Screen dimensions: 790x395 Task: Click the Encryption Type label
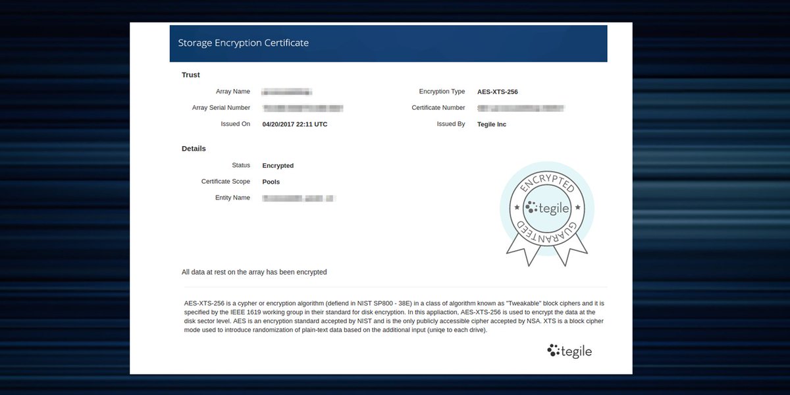pyautogui.click(x=442, y=92)
